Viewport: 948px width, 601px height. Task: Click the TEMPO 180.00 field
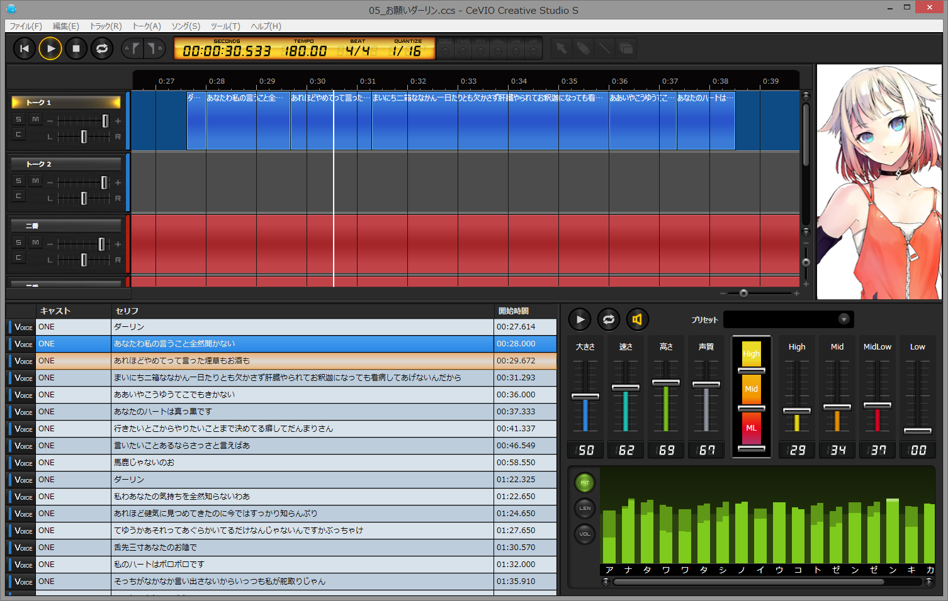click(305, 52)
